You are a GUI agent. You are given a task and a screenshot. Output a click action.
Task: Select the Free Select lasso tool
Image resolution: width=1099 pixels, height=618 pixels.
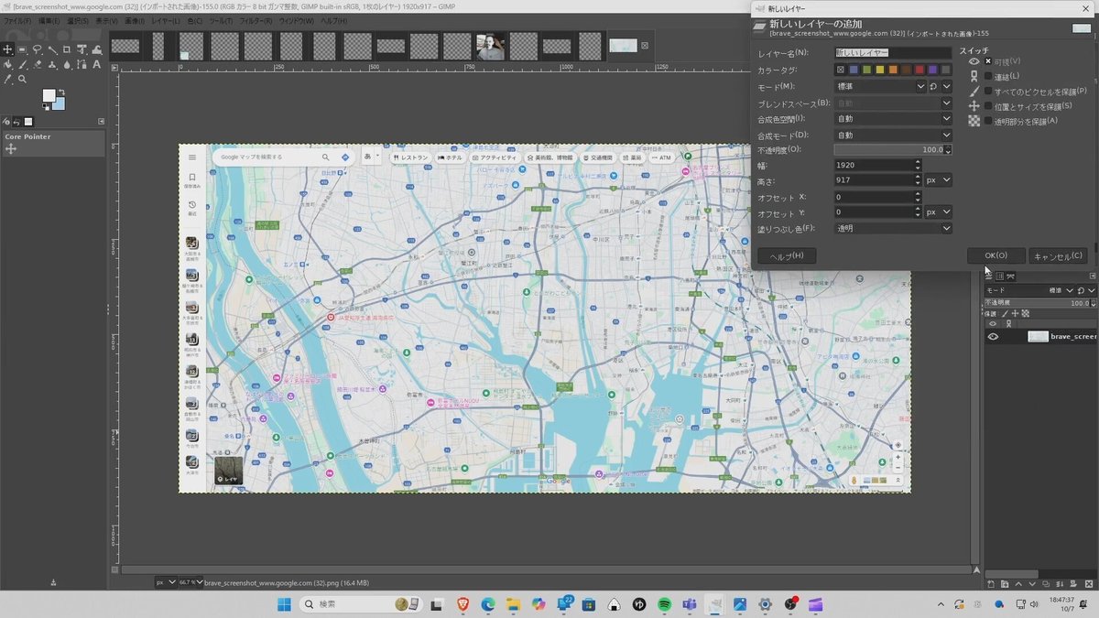[37, 49]
